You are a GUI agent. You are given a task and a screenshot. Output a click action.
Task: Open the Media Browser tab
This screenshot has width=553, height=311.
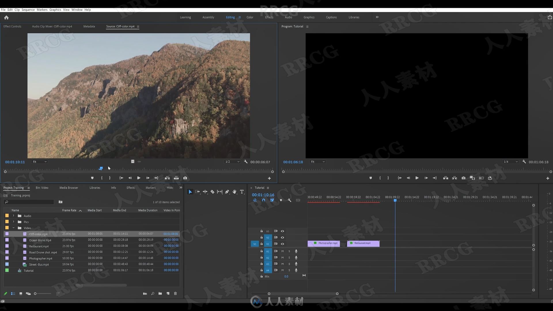click(x=69, y=188)
